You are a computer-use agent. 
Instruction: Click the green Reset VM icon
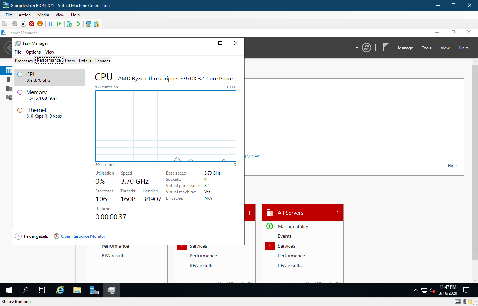59,24
